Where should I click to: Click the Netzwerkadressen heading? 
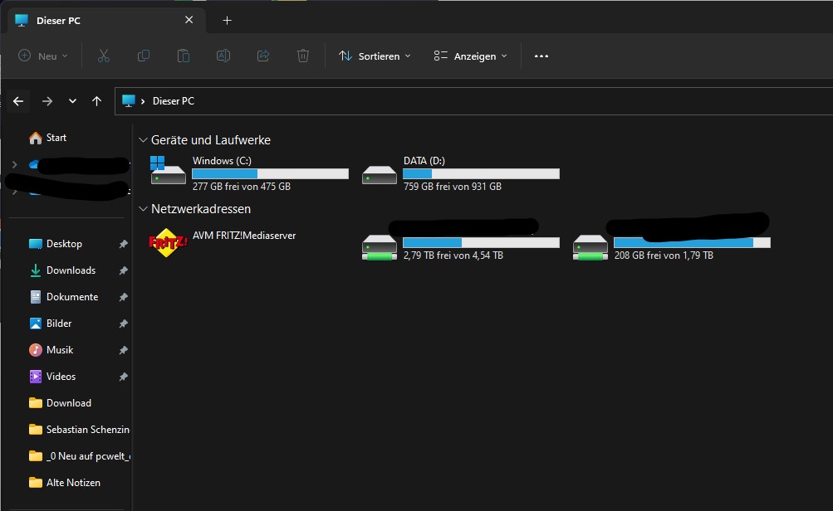click(x=201, y=209)
